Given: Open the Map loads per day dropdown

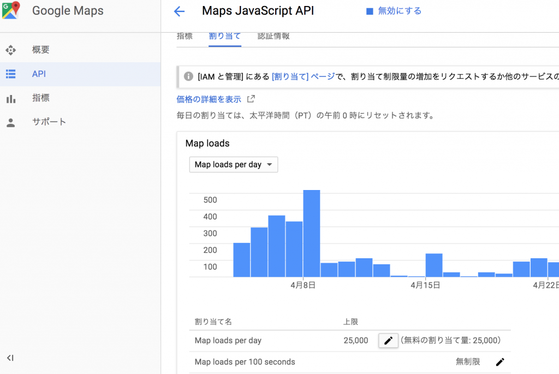Looking at the screenshot, I should coord(234,165).
